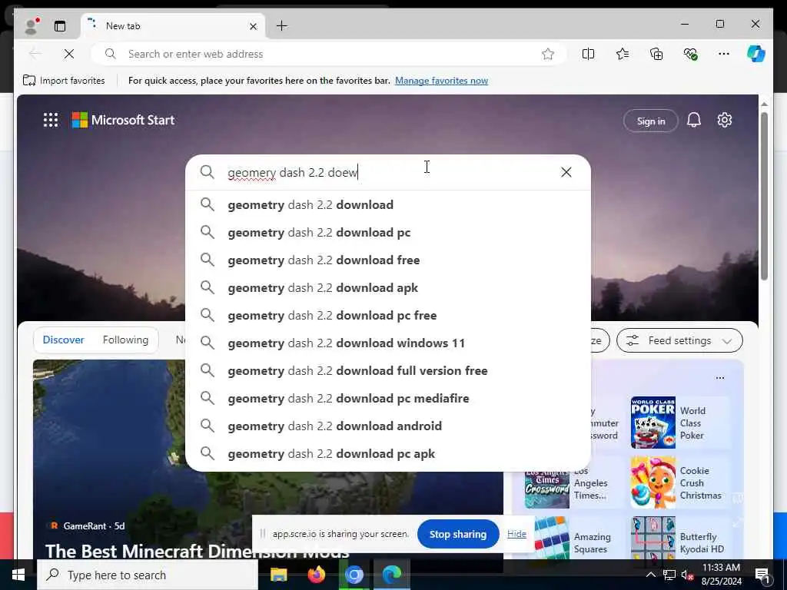Open Firefox from taskbar
The image size is (787, 590).
point(316,575)
